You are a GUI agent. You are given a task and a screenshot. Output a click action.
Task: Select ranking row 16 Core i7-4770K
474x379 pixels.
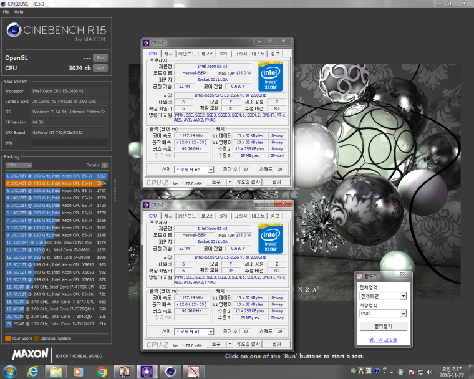tap(56, 287)
